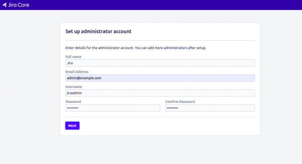Click the 'Username' field label
The width and height of the screenshot is (302, 164).
pos(74,86)
